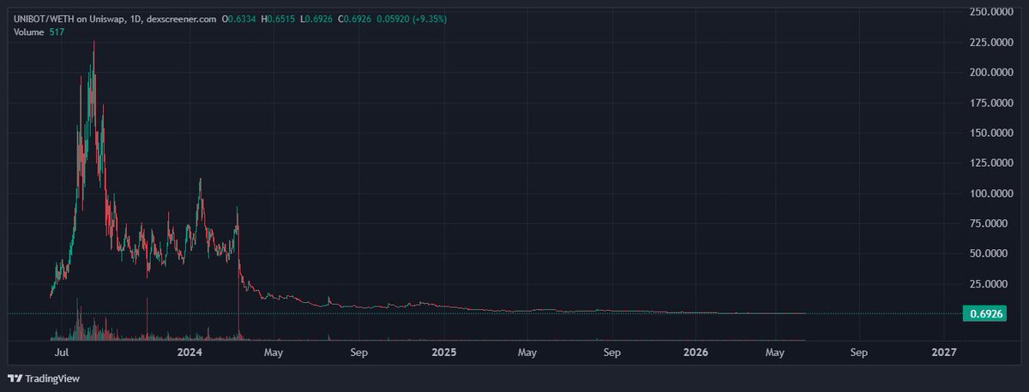Click the 225.0000 price axis label
The width and height of the screenshot is (1029, 392).
point(991,42)
